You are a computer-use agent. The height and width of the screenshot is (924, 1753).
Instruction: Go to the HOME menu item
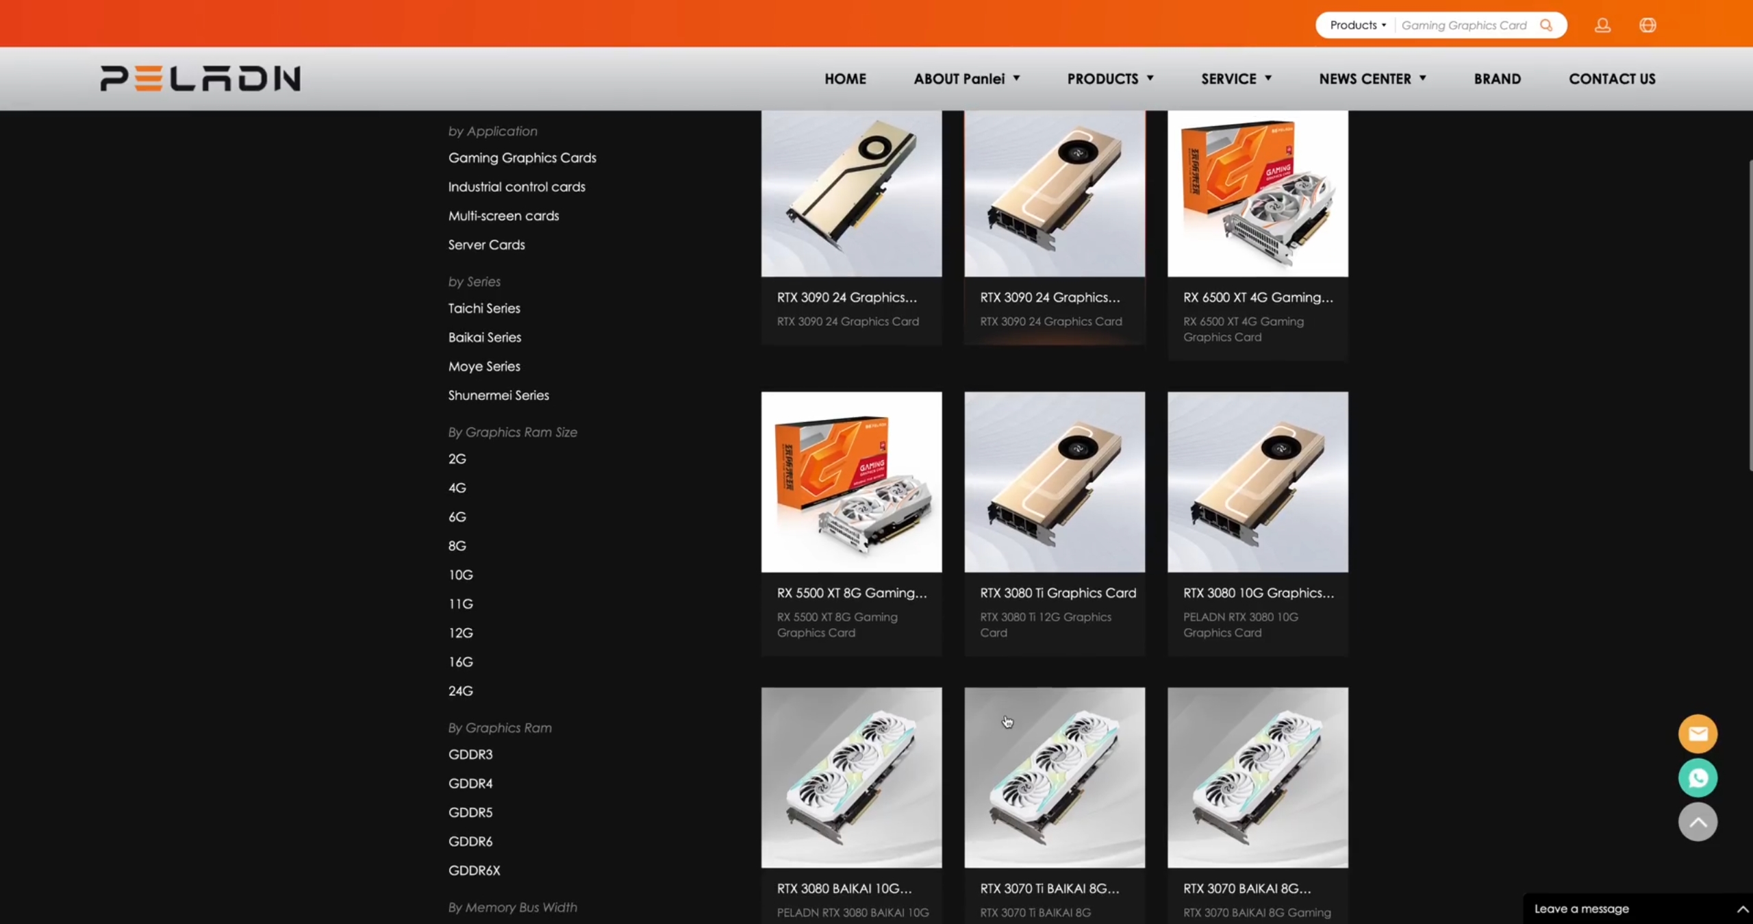(x=845, y=79)
